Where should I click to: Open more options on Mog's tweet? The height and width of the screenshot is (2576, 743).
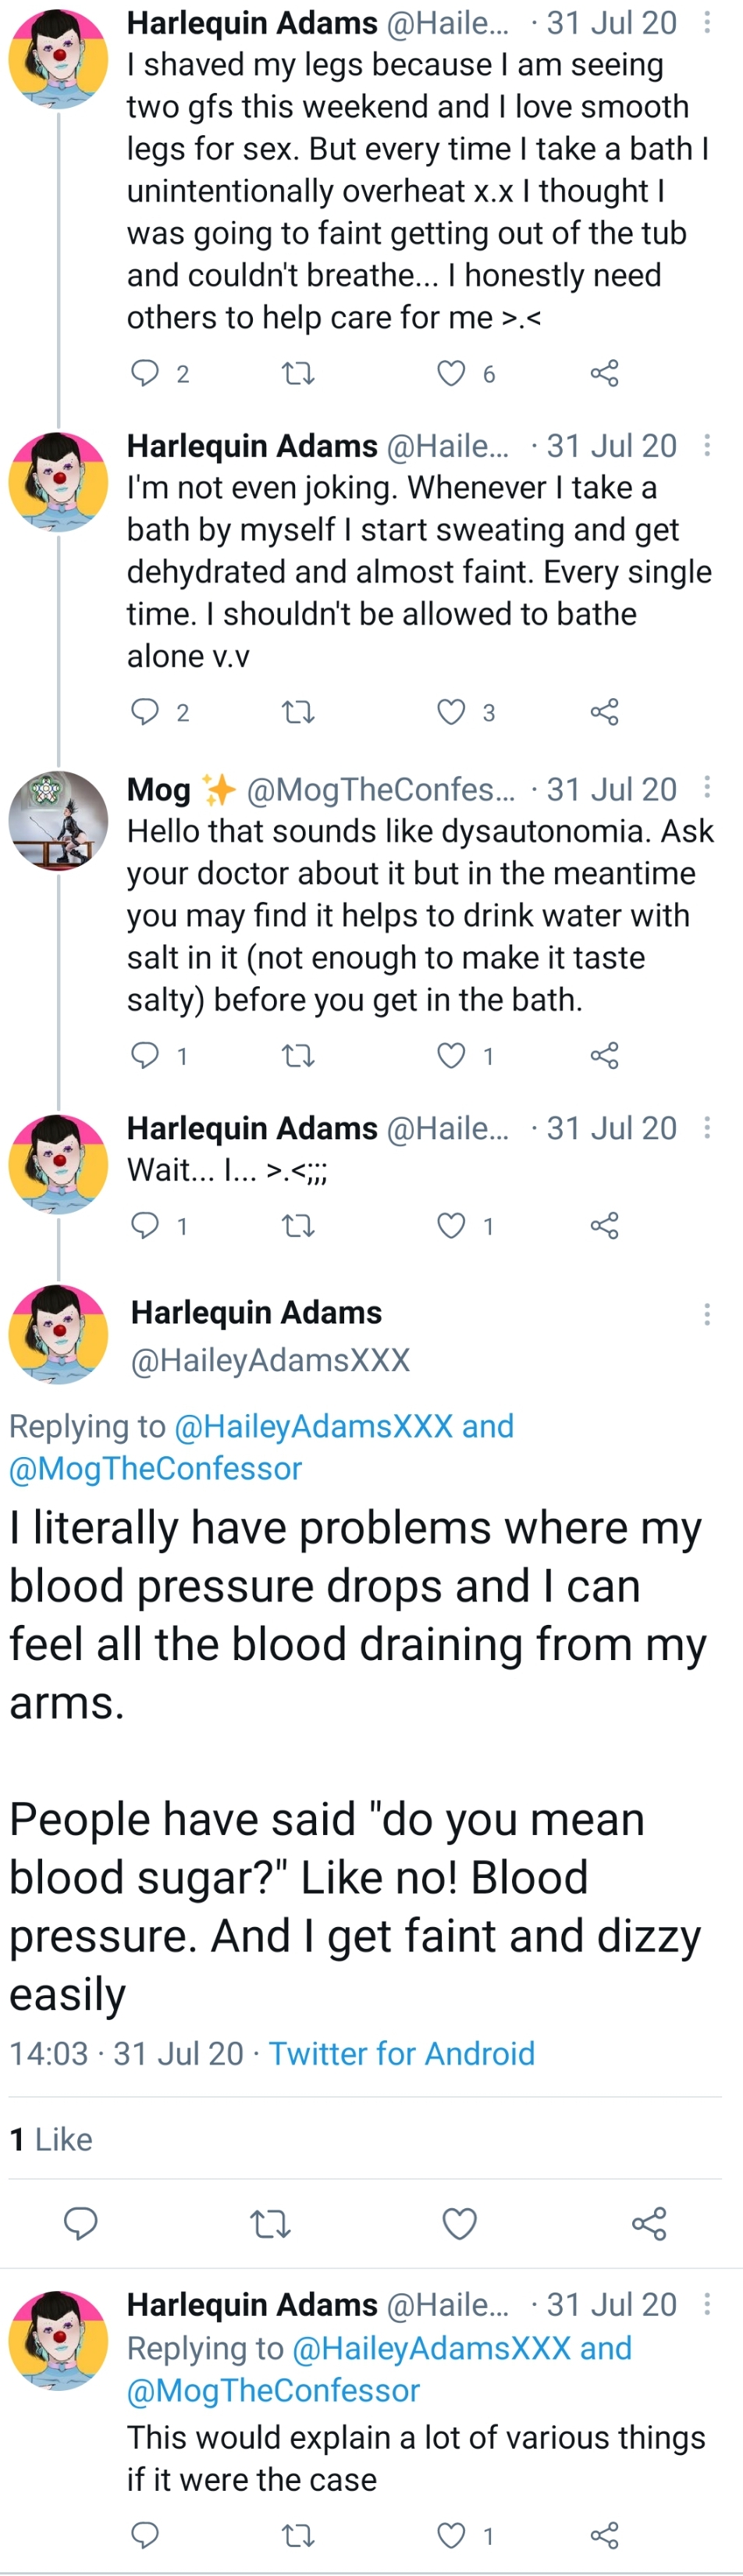[x=707, y=787]
